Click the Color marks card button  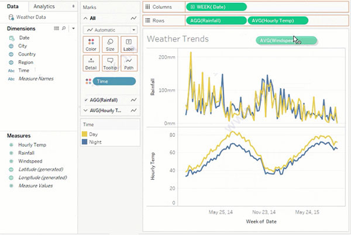point(91,45)
